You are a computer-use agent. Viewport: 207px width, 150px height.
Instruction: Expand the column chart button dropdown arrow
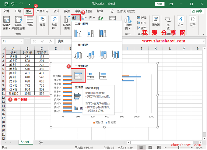[x=78, y=18]
